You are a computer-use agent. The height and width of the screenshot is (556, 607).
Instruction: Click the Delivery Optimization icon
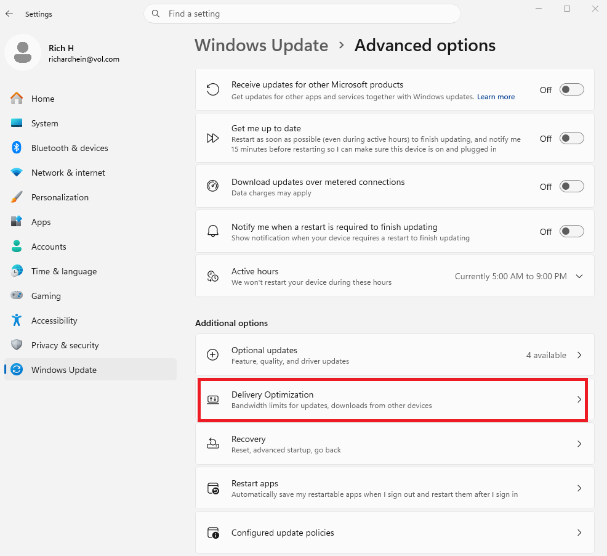tap(212, 399)
